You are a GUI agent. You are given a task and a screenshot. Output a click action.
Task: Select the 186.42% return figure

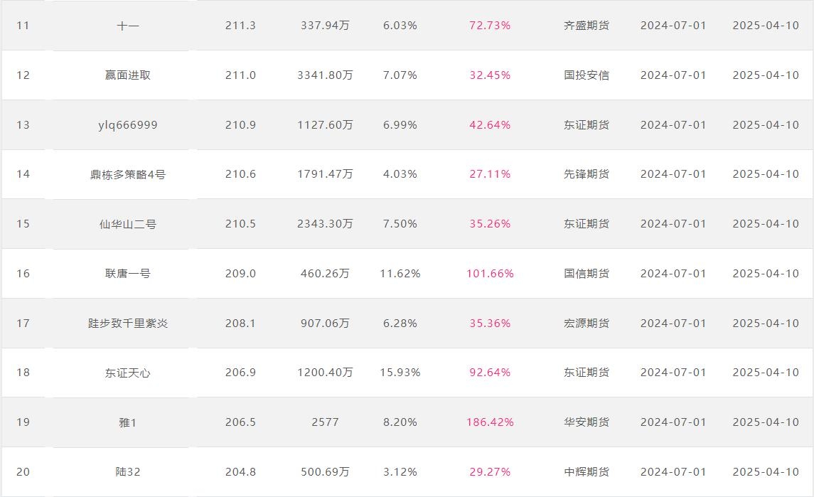490,422
